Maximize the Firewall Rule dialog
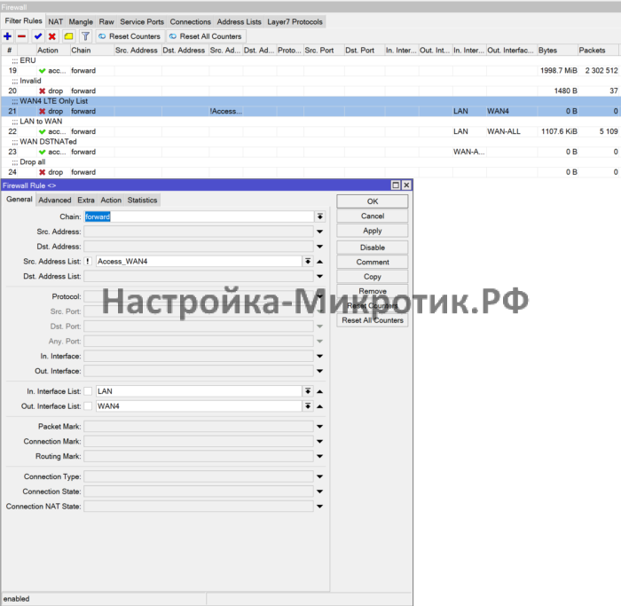 pyautogui.click(x=396, y=185)
